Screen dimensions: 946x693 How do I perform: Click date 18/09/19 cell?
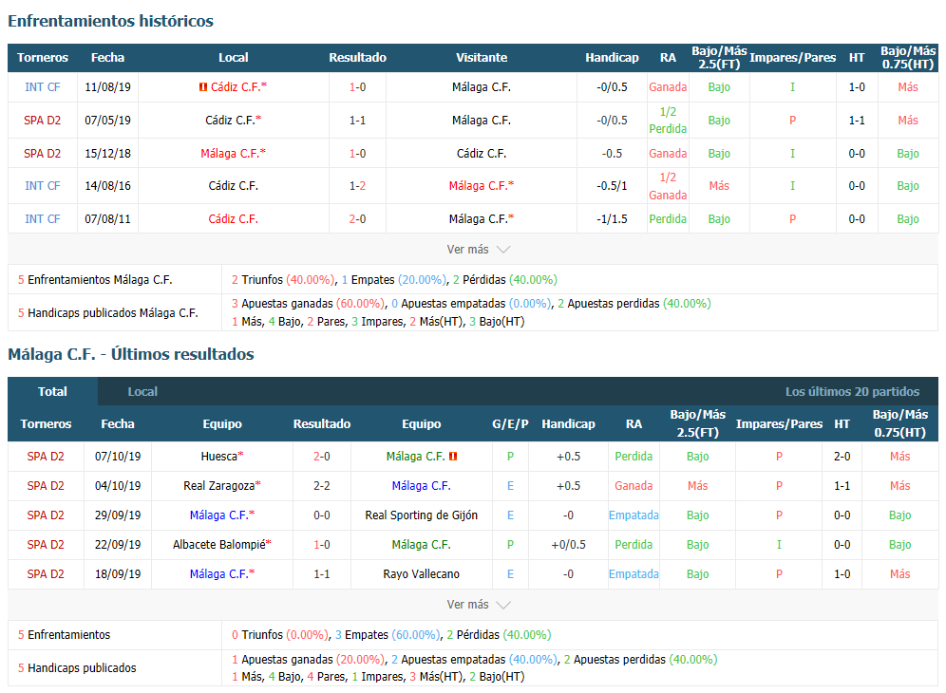(x=118, y=574)
